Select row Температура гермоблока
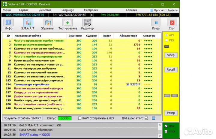The height and width of the screenshot is (139, 216). point(82,84)
